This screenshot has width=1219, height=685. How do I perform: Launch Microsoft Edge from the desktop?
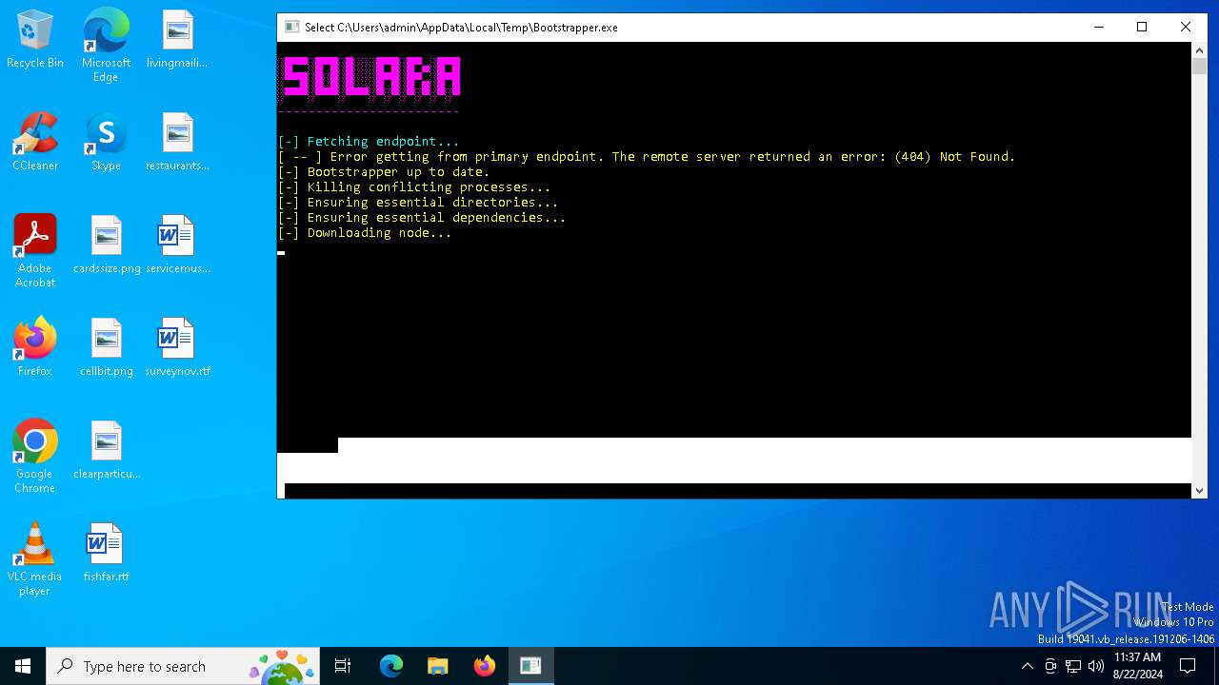coord(106,45)
